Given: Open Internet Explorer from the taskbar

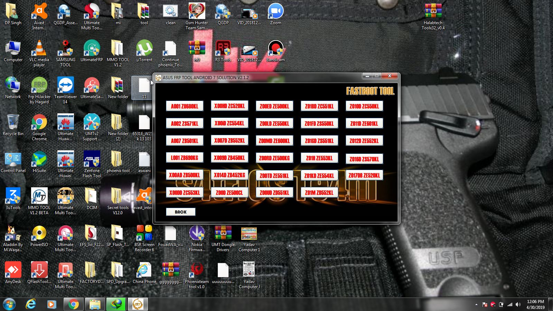Looking at the screenshot, I should 31,304.
